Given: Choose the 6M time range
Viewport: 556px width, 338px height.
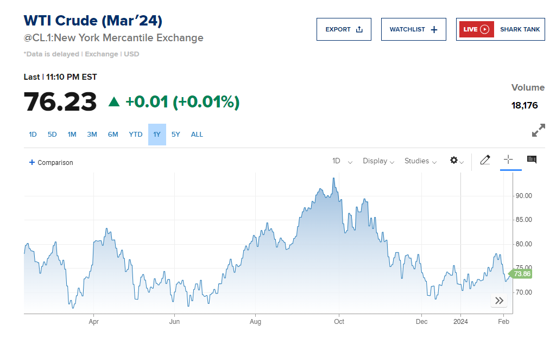Looking at the screenshot, I should point(113,135).
